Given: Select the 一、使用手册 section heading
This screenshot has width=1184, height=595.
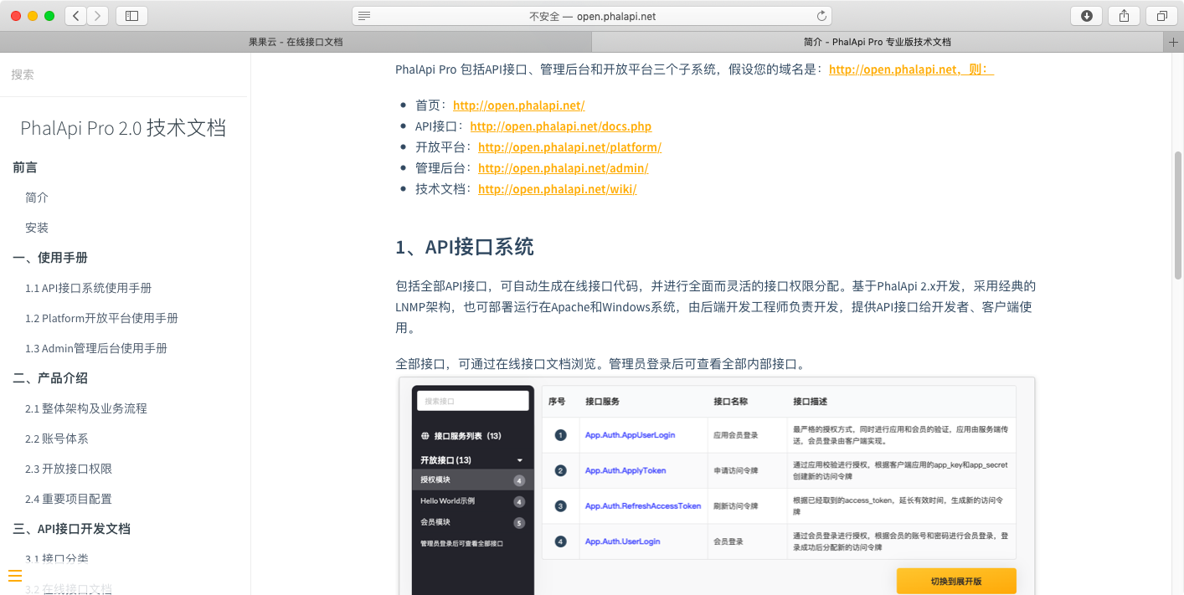Looking at the screenshot, I should point(50,258).
